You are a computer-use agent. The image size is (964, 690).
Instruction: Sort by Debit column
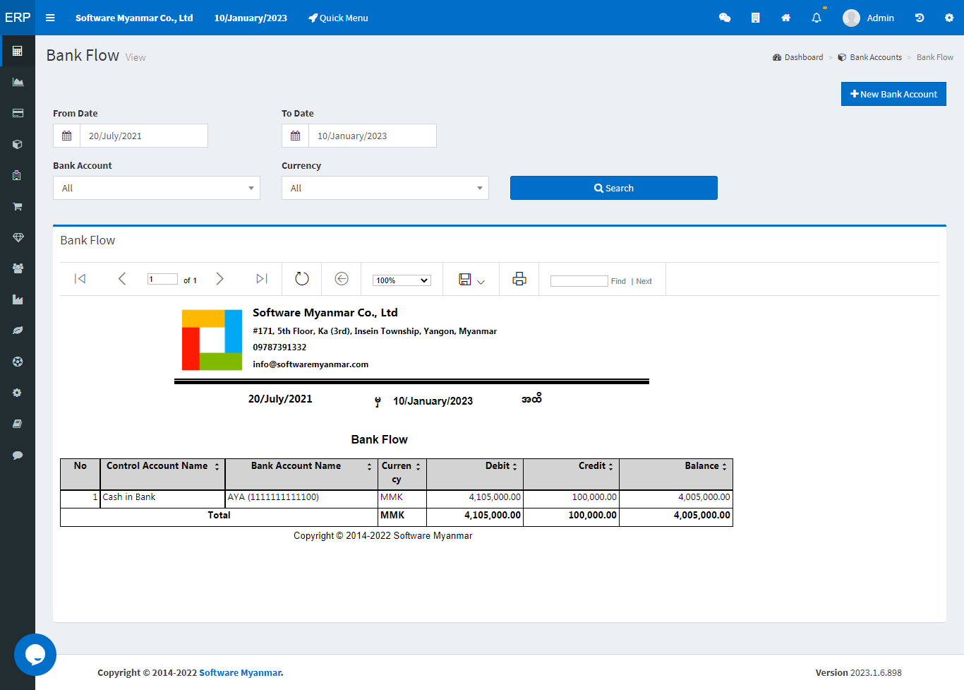pyautogui.click(x=514, y=467)
